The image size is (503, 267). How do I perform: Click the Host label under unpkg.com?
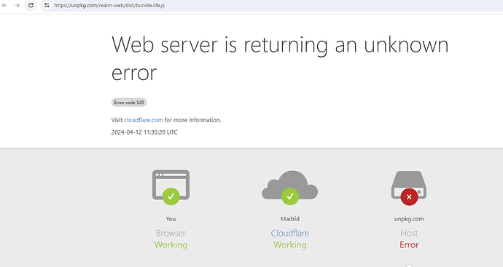pyautogui.click(x=409, y=233)
